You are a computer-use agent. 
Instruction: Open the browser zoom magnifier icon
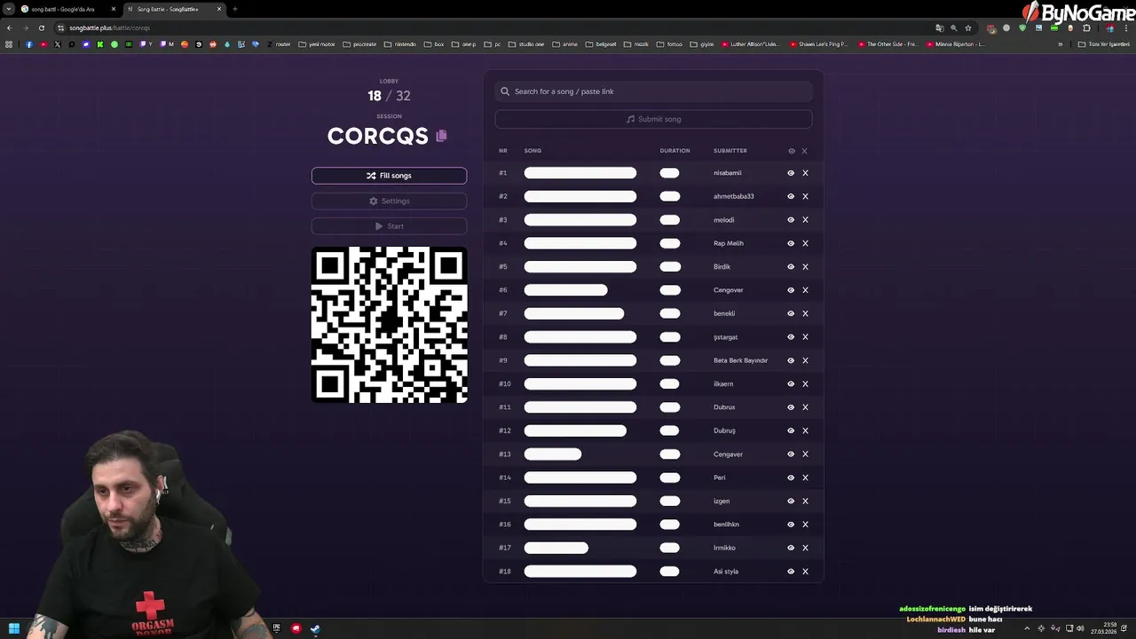tap(954, 28)
